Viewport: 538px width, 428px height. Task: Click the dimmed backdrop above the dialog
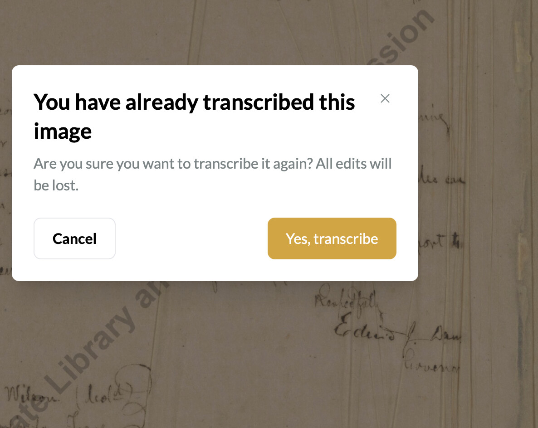tap(206, 33)
